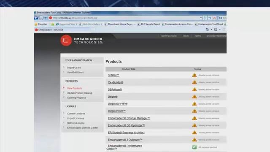
Task: Open Embarcadero Change Manager product link
Action: 129,118
